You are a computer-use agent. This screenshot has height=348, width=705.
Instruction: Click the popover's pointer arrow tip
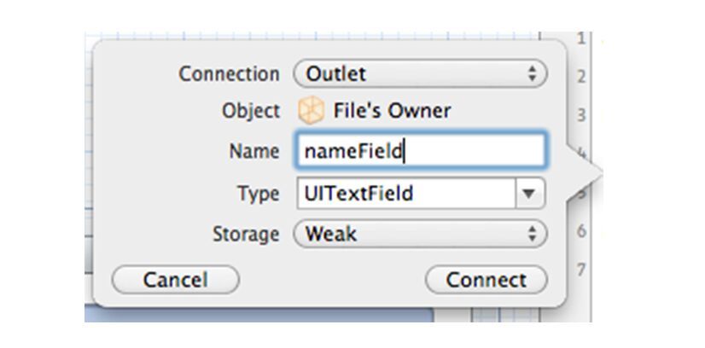599,171
